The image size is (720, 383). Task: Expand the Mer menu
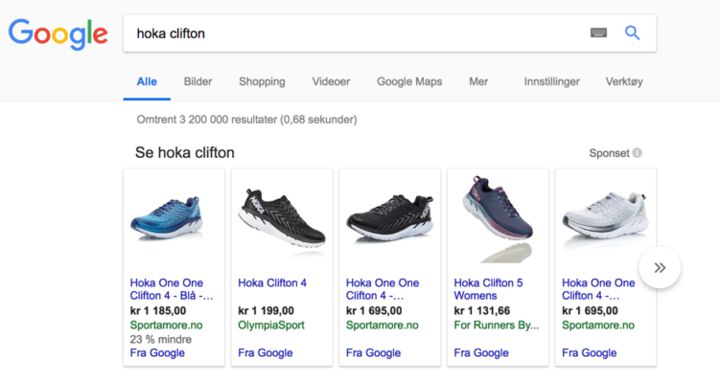(478, 81)
